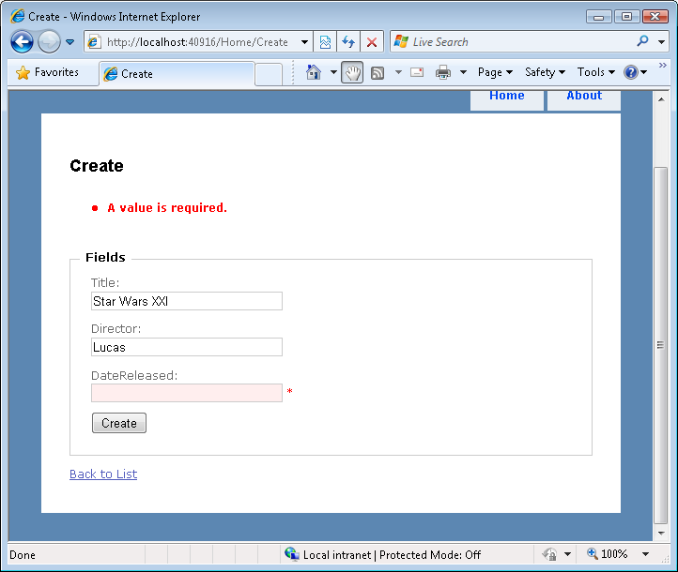Click the Create submit button
678x572 pixels.
[x=119, y=423]
